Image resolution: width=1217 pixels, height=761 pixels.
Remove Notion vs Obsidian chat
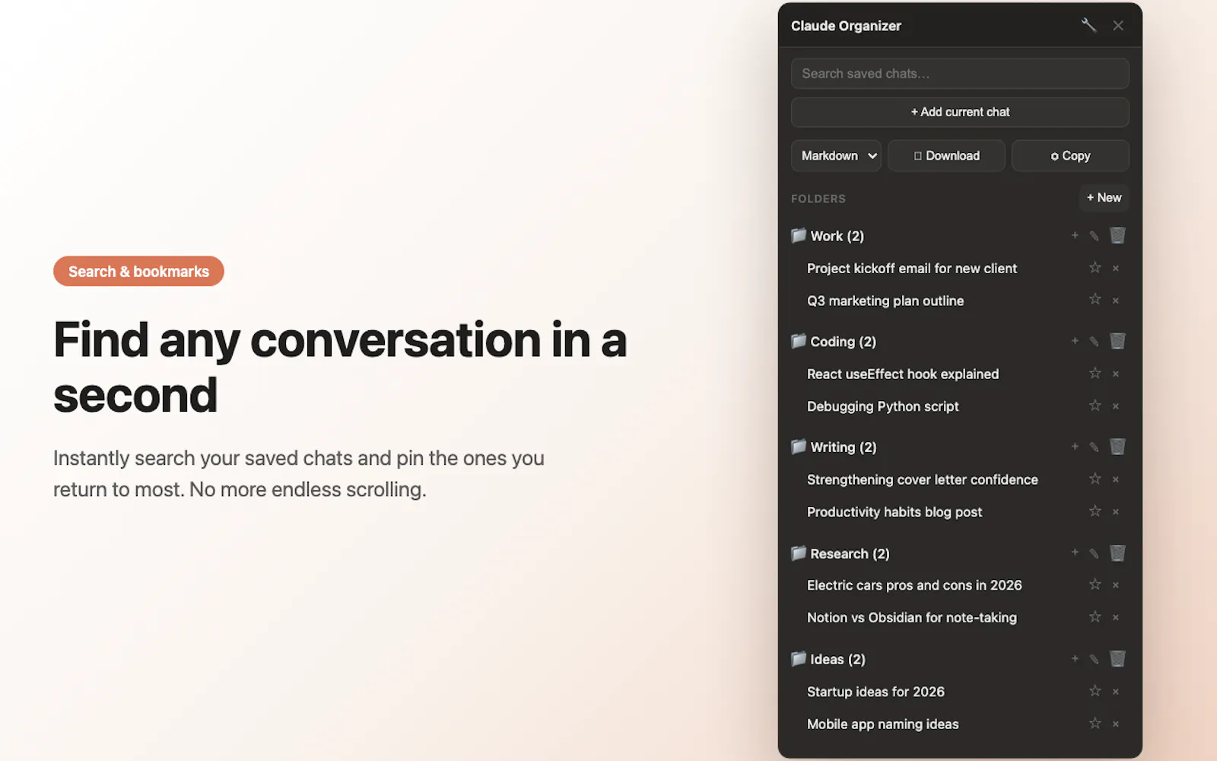[1116, 618]
